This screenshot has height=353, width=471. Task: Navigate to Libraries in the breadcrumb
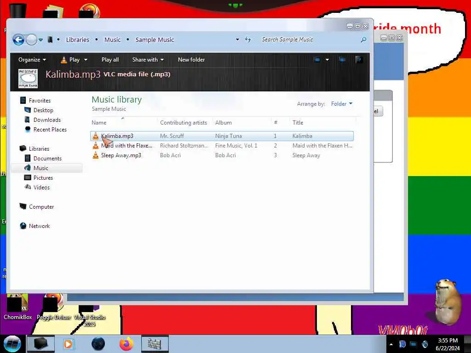(x=77, y=40)
